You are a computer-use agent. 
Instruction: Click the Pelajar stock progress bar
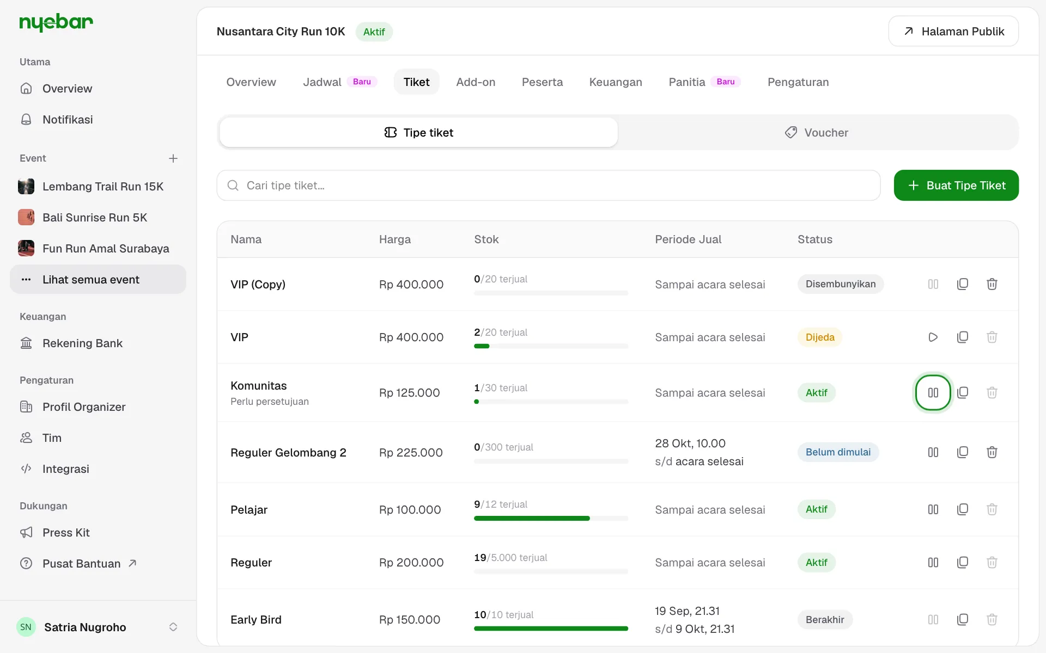pyautogui.click(x=551, y=519)
